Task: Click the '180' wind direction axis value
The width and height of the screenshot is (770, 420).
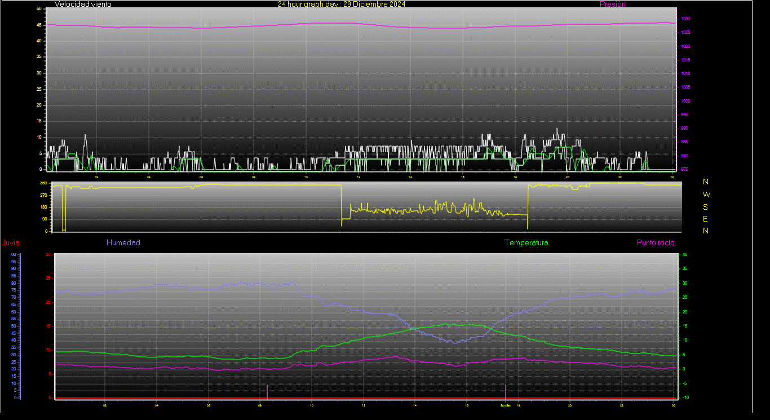Action: tap(43, 207)
